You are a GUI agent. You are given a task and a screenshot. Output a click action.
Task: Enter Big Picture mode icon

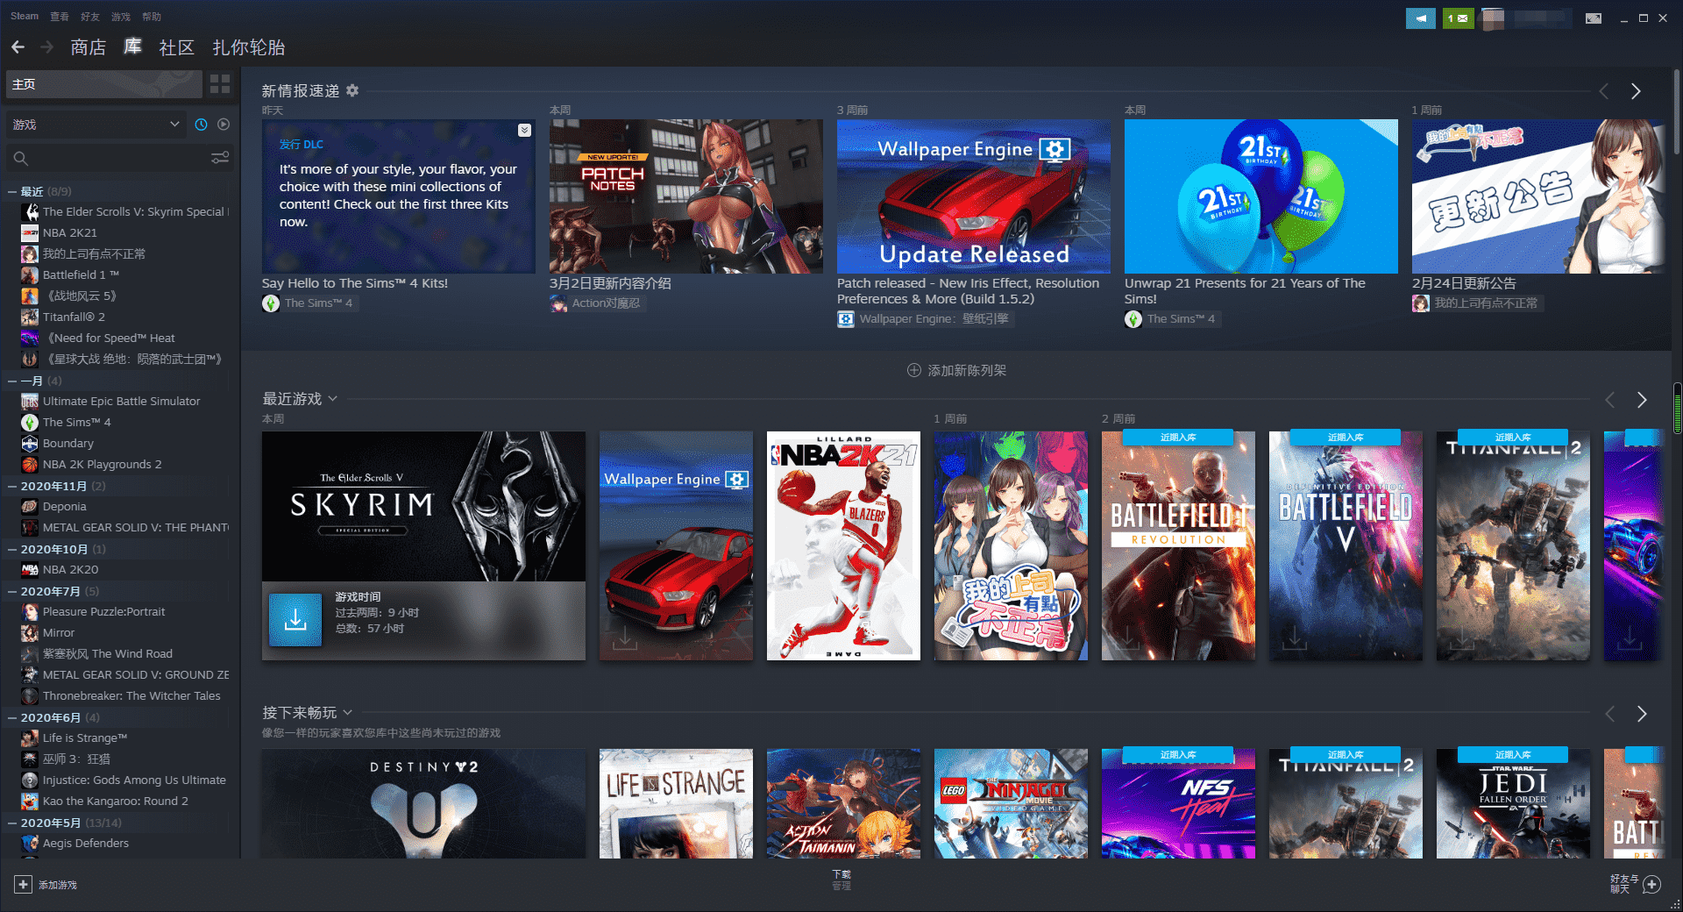[x=1594, y=18]
